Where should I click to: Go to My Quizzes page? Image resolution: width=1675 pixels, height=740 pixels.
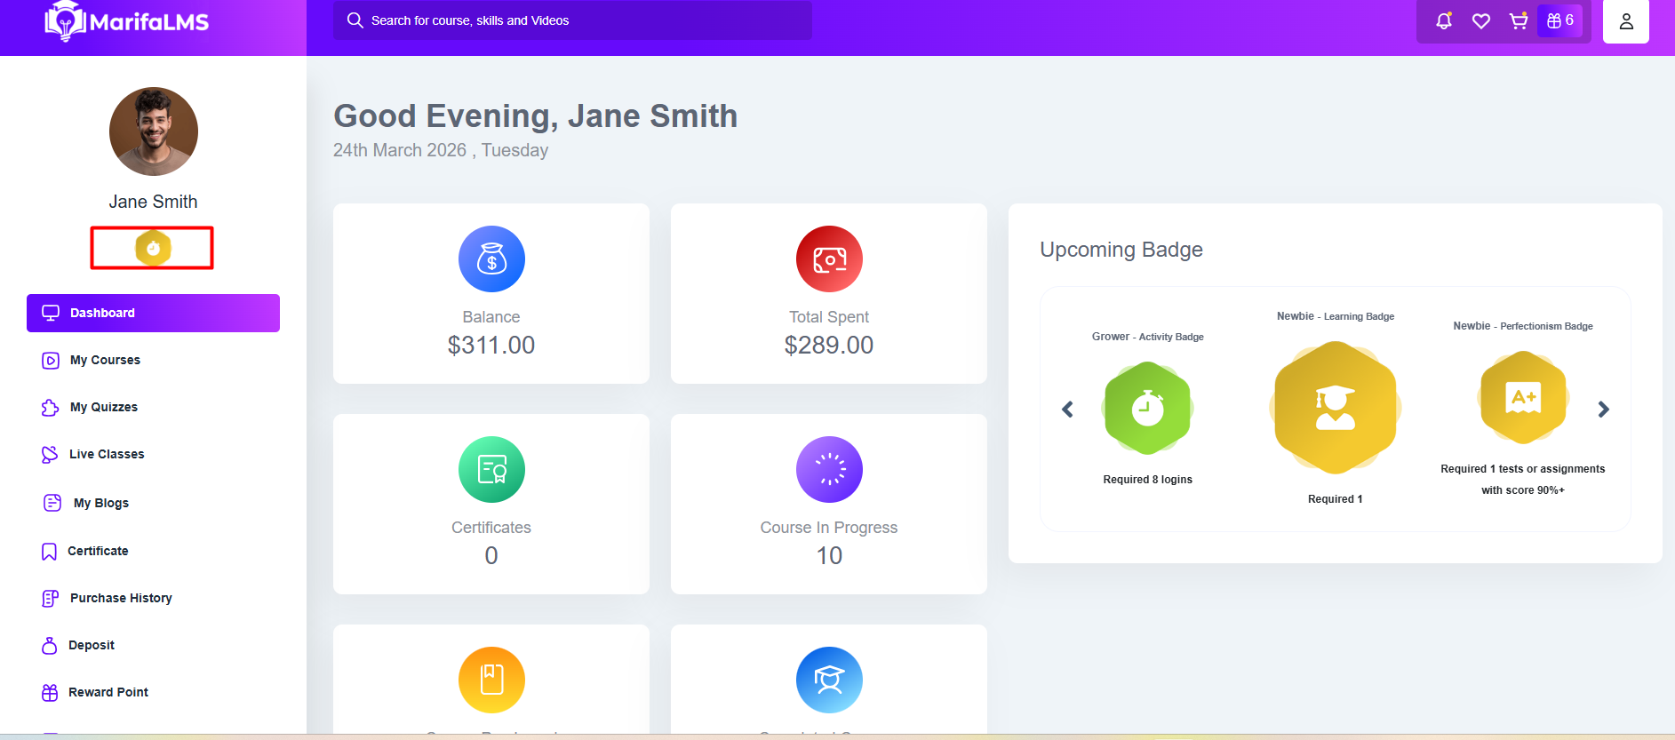103,408
